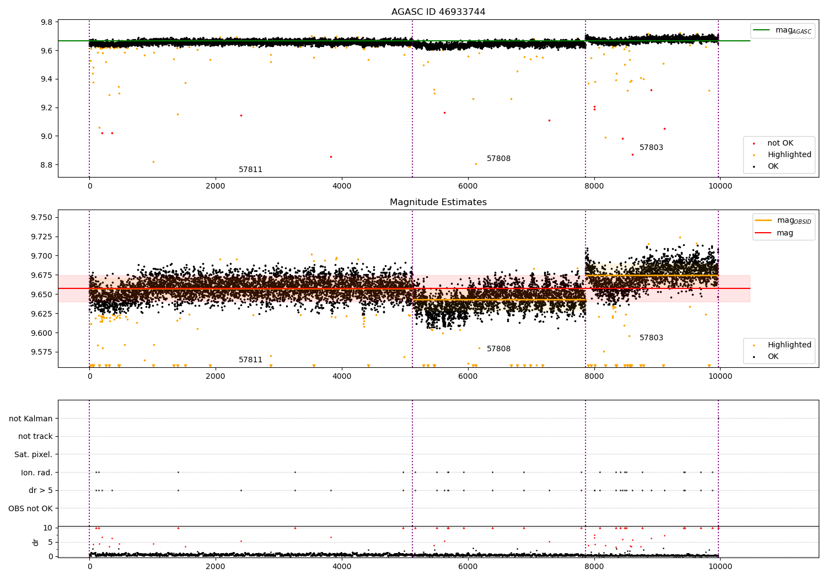Click the 9.600 y-axis tick label
827x579 pixels.
[42, 334]
